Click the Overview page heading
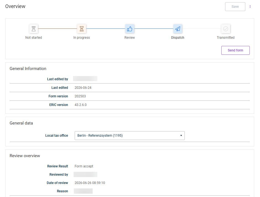 [x=15, y=6]
